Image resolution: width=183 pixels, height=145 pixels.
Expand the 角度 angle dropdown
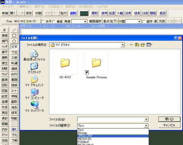[85, 21]
